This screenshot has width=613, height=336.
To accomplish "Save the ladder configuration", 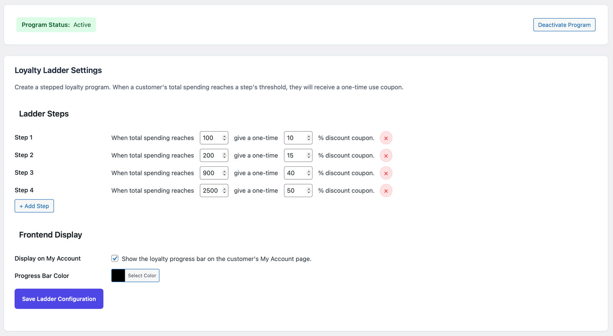I will (58, 299).
